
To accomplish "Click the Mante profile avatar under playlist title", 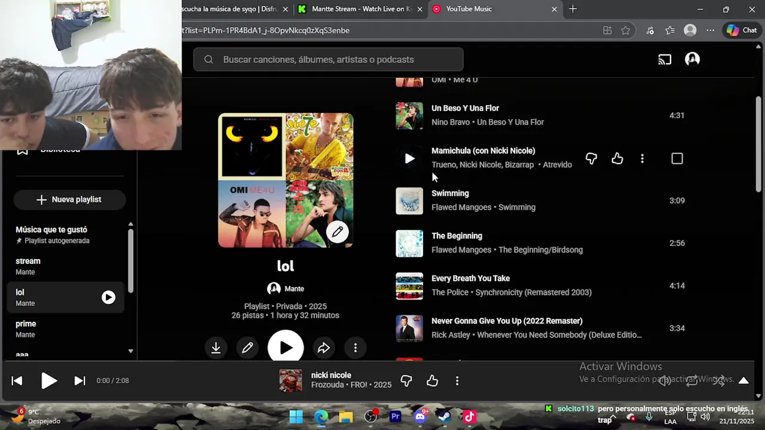I will click(x=274, y=288).
